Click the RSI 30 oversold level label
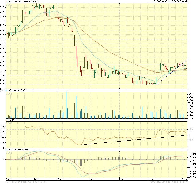 [191, 140]
